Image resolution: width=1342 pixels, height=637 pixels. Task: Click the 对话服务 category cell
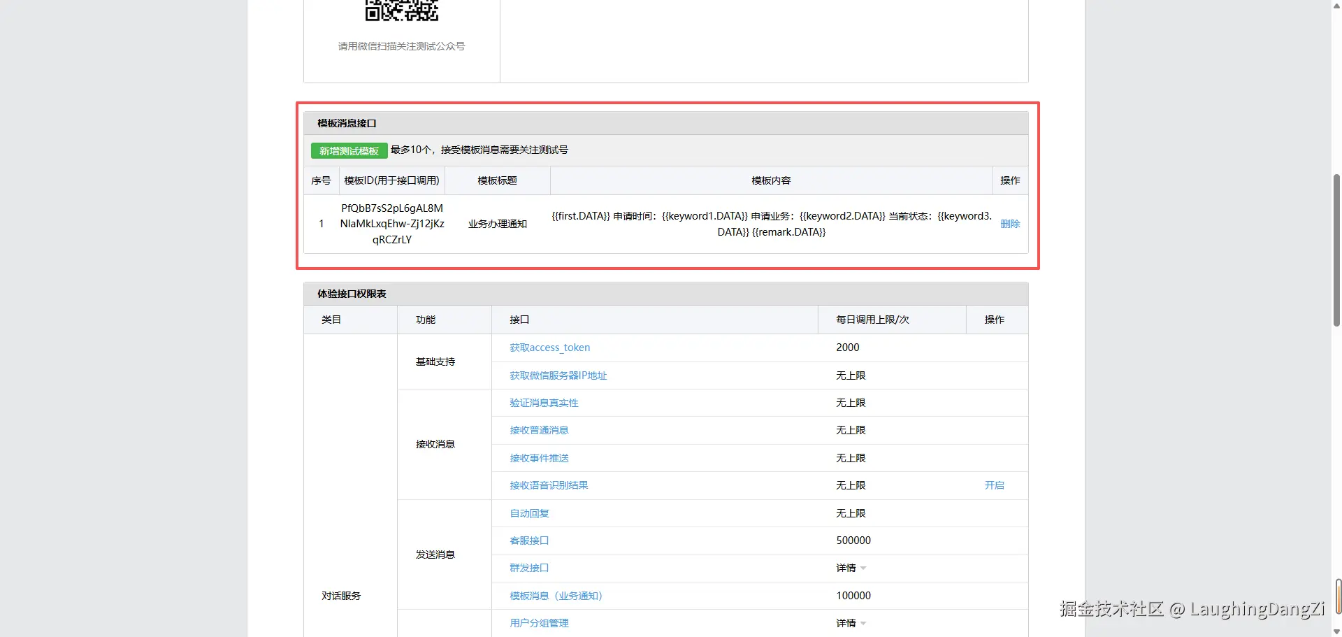(341, 596)
